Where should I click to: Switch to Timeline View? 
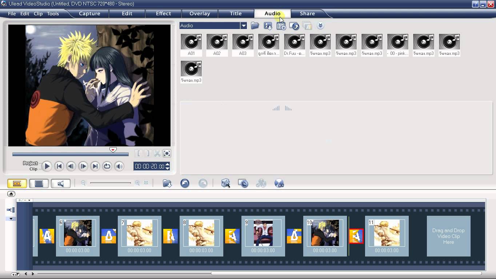[x=39, y=183]
